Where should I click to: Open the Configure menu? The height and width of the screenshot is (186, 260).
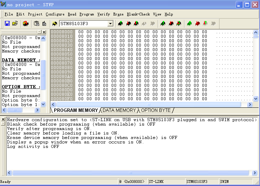[x=55, y=14]
